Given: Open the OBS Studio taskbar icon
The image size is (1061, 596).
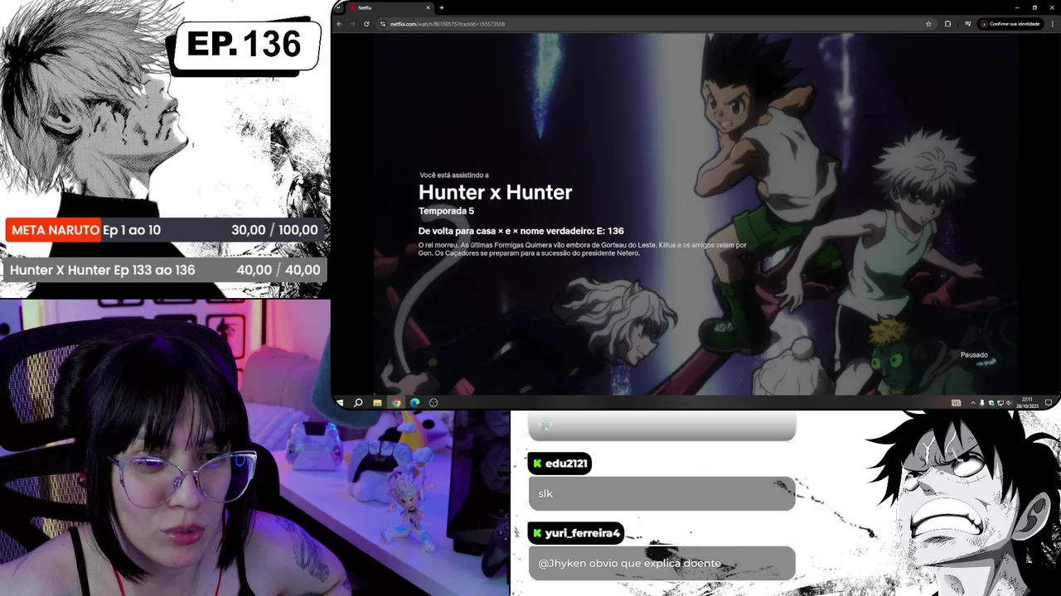Looking at the screenshot, I should pos(434,402).
